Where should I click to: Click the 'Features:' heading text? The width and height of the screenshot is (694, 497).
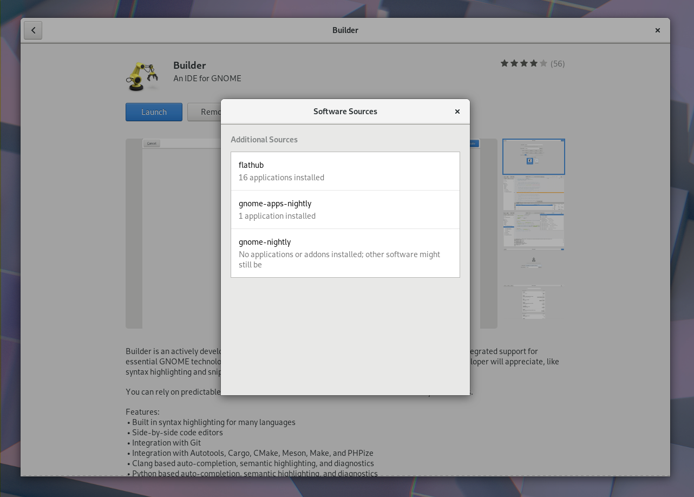[142, 412]
